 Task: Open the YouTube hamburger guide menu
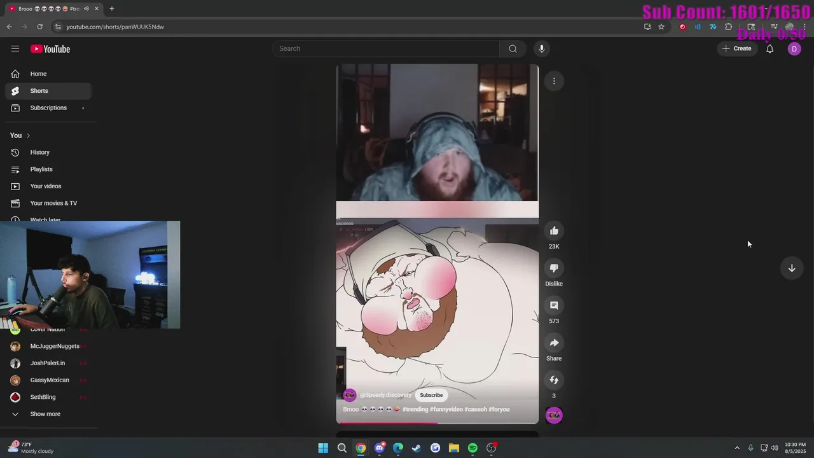coord(15,48)
